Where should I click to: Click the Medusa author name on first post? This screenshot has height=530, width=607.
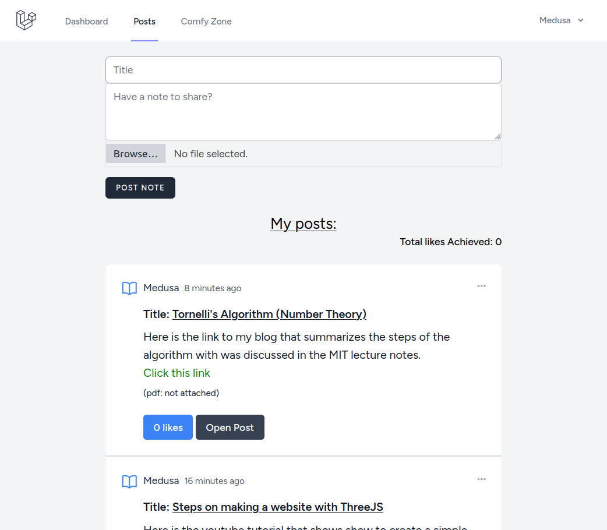[161, 288]
